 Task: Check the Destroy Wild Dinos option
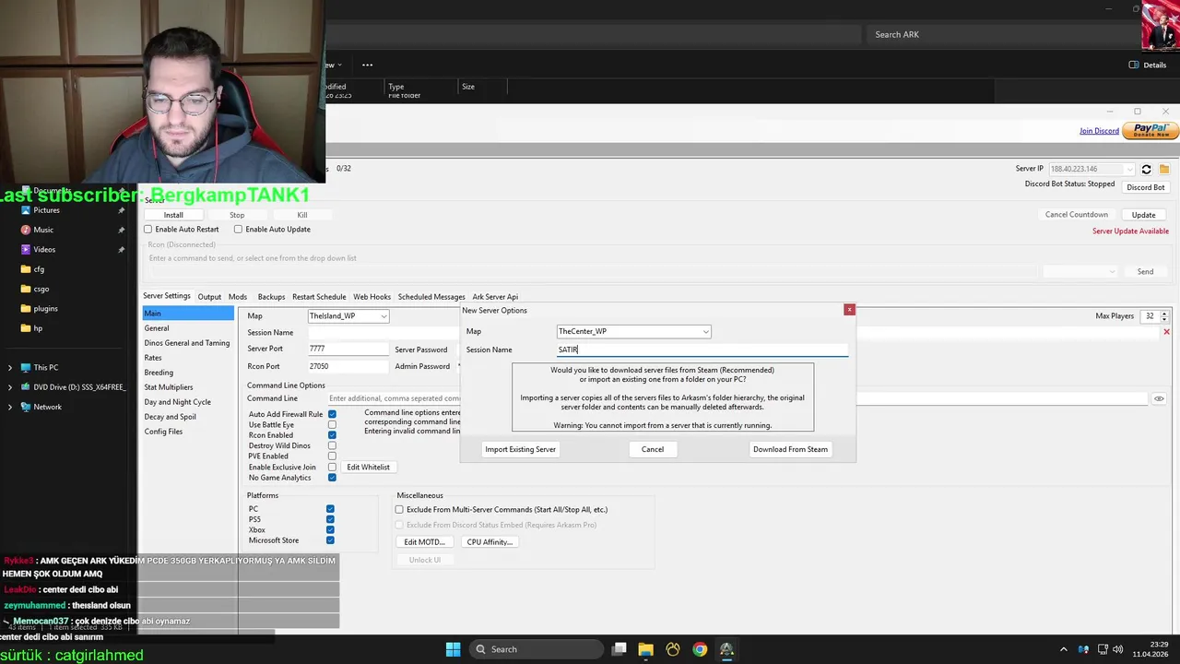[332, 445]
